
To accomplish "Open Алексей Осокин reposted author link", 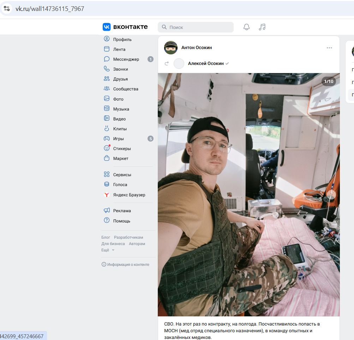I will pyautogui.click(x=206, y=64).
